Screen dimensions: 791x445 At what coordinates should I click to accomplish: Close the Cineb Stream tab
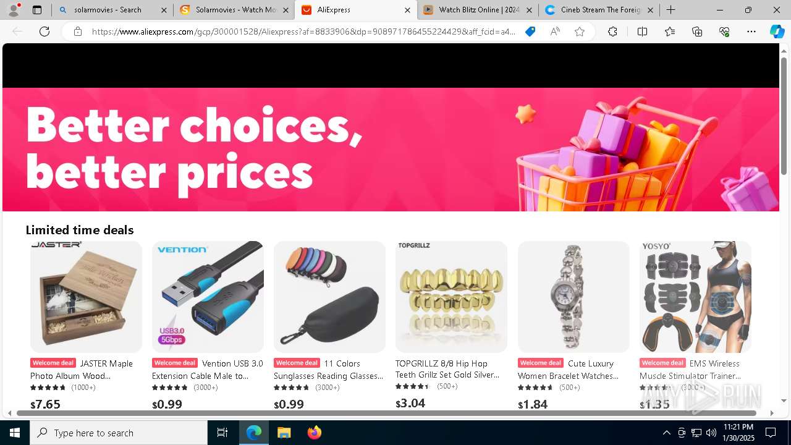(x=650, y=10)
